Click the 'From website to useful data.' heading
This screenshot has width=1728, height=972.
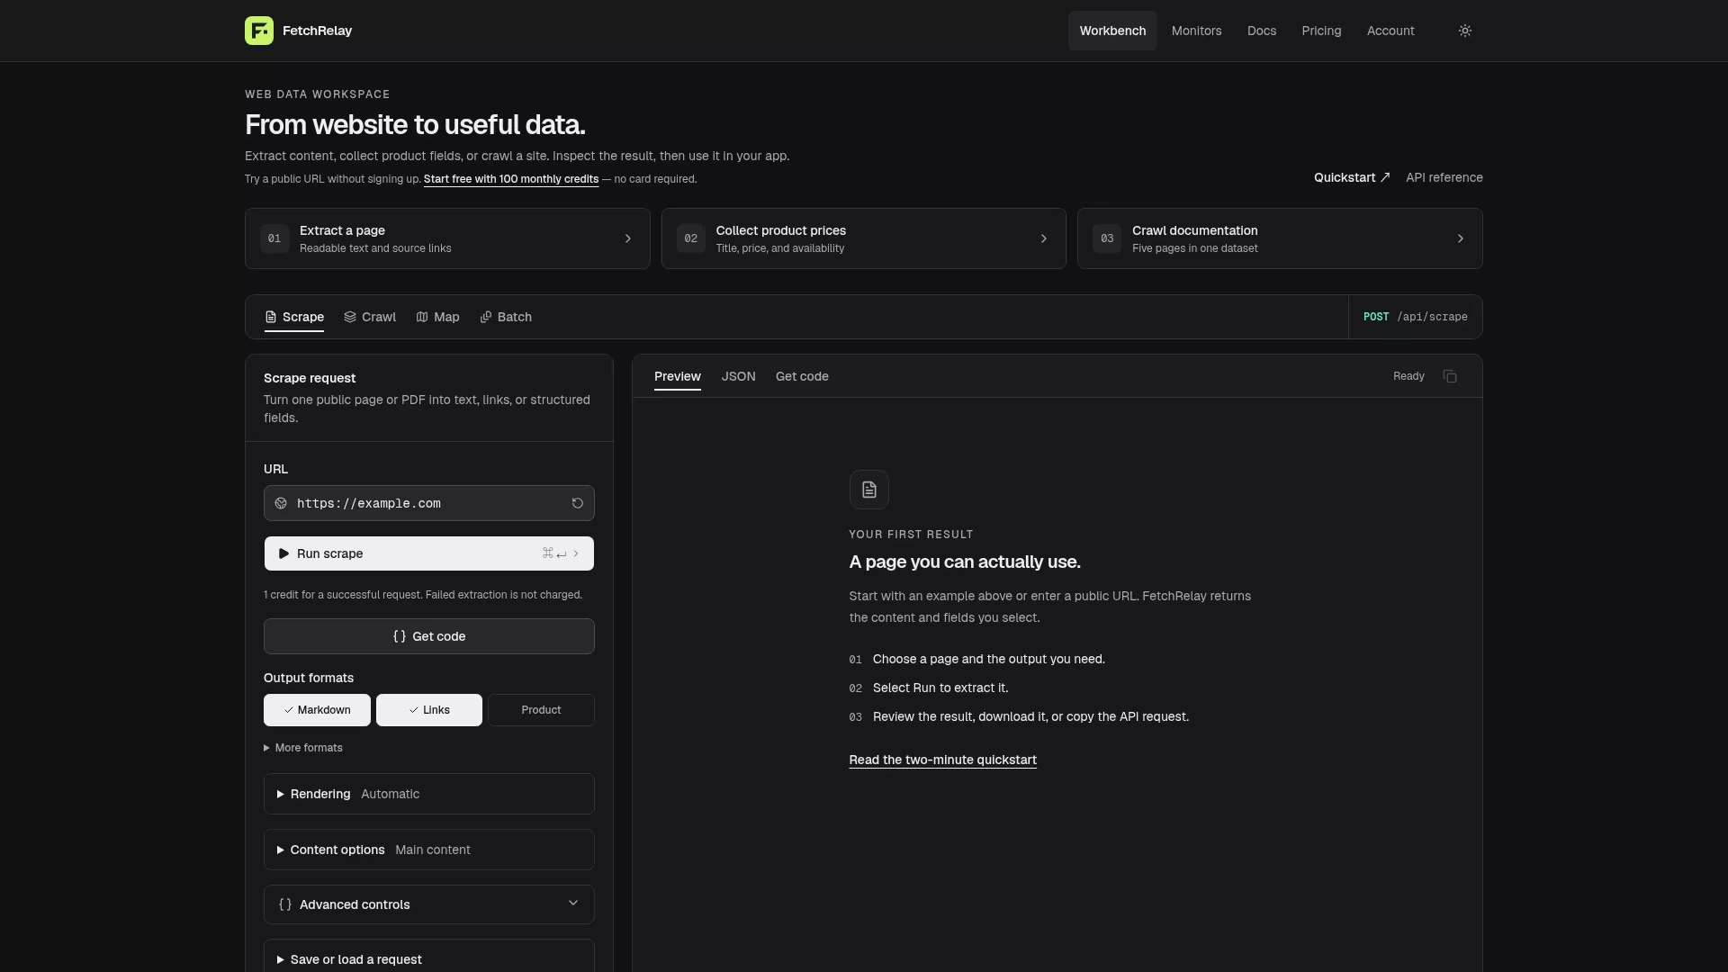(x=415, y=125)
